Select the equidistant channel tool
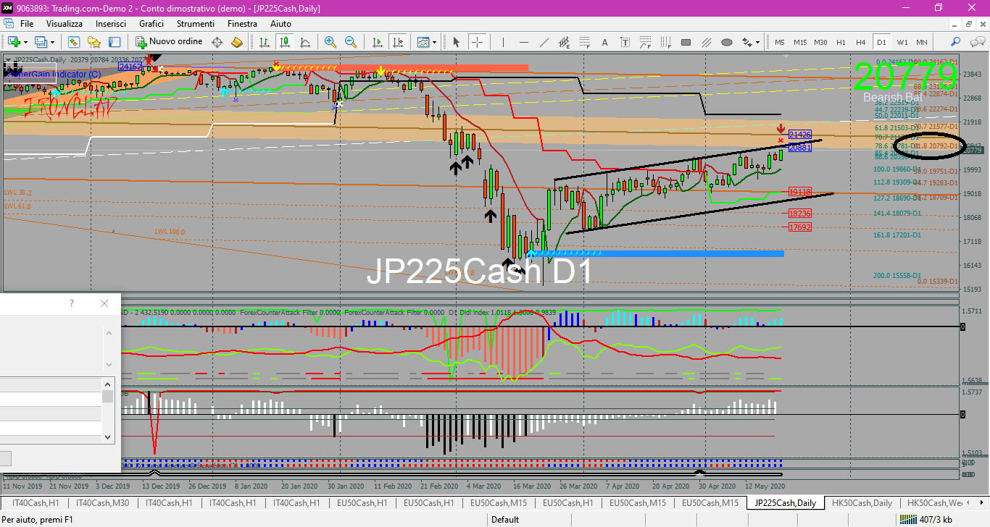Viewport: 990px width, 527px height. (x=564, y=42)
